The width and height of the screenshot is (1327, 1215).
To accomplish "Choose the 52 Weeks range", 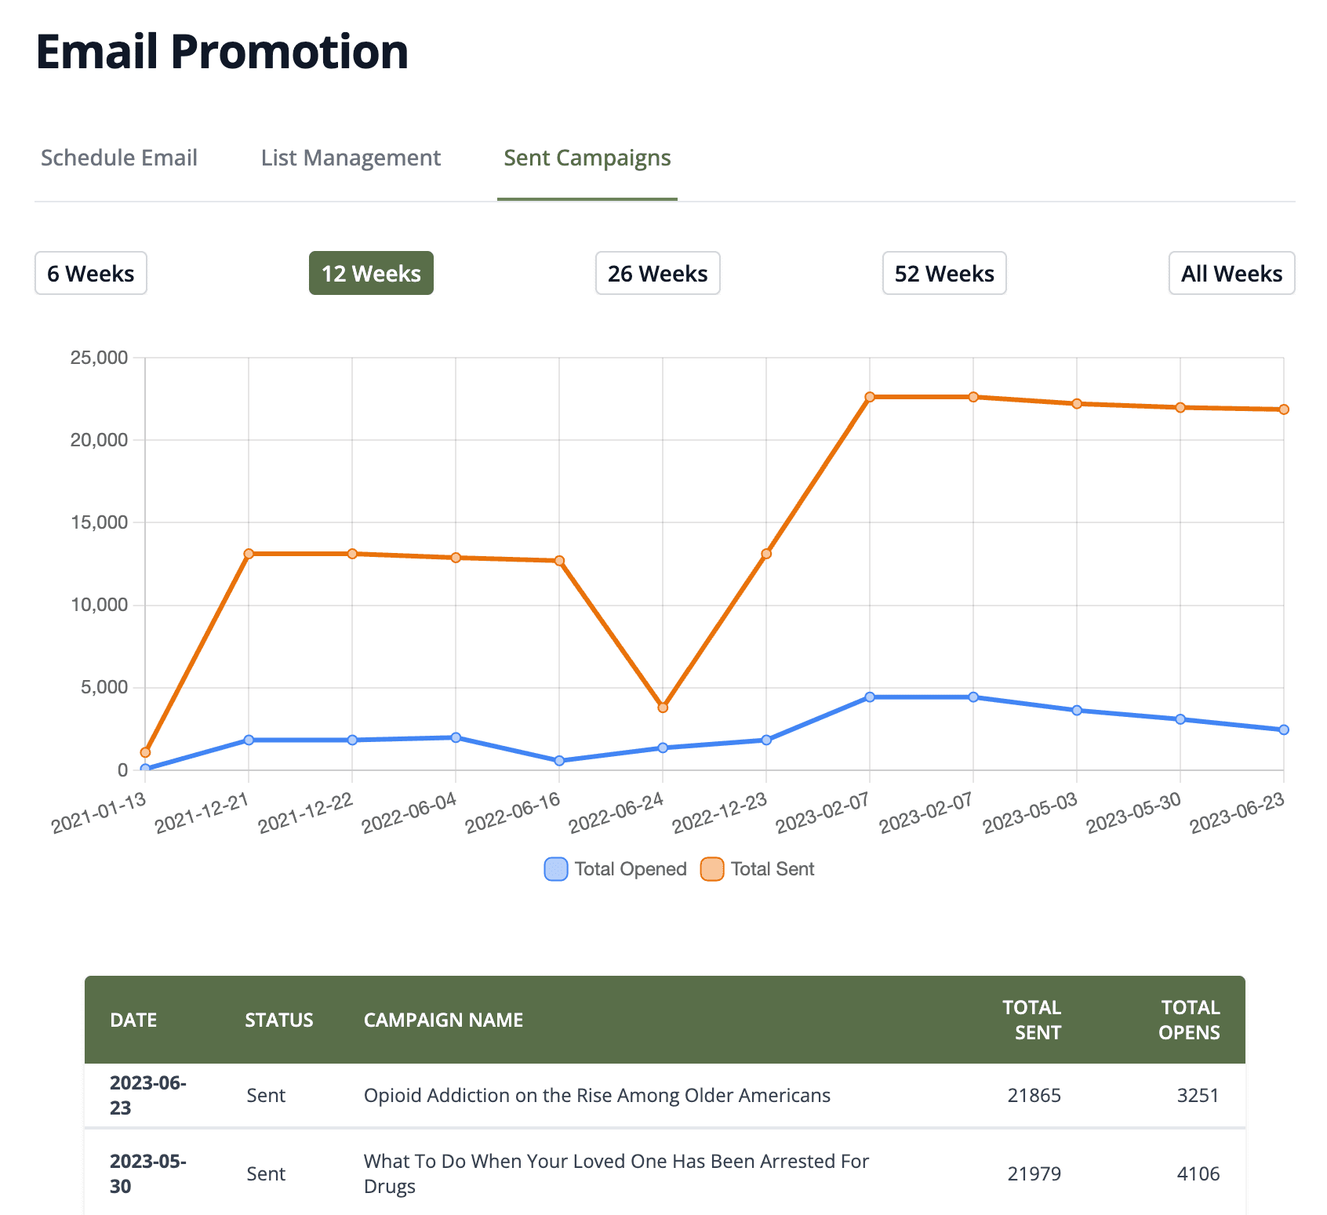I will pos(944,273).
